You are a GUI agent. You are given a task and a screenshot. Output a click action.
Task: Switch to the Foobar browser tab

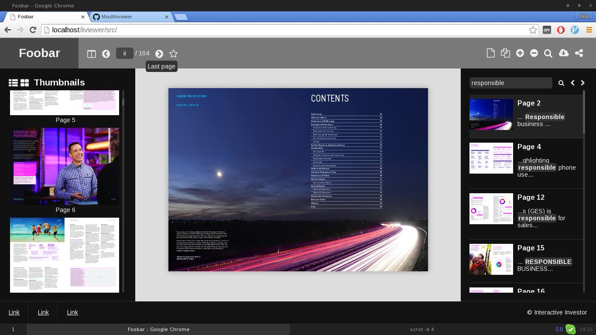coord(46,17)
